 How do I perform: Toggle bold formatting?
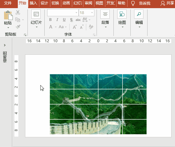50,20
